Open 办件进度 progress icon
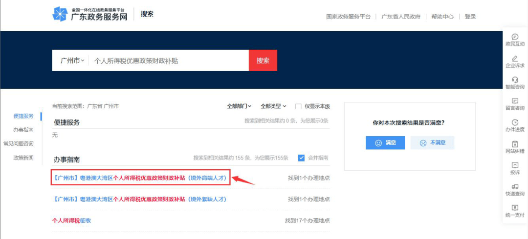 pyautogui.click(x=514, y=122)
